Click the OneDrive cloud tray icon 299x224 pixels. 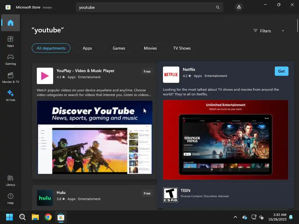[x=245, y=217]
